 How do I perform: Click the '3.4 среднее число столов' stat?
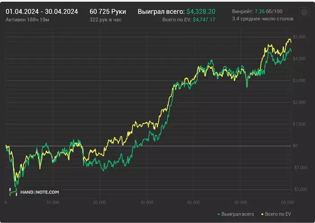click(x=262, y=19)
